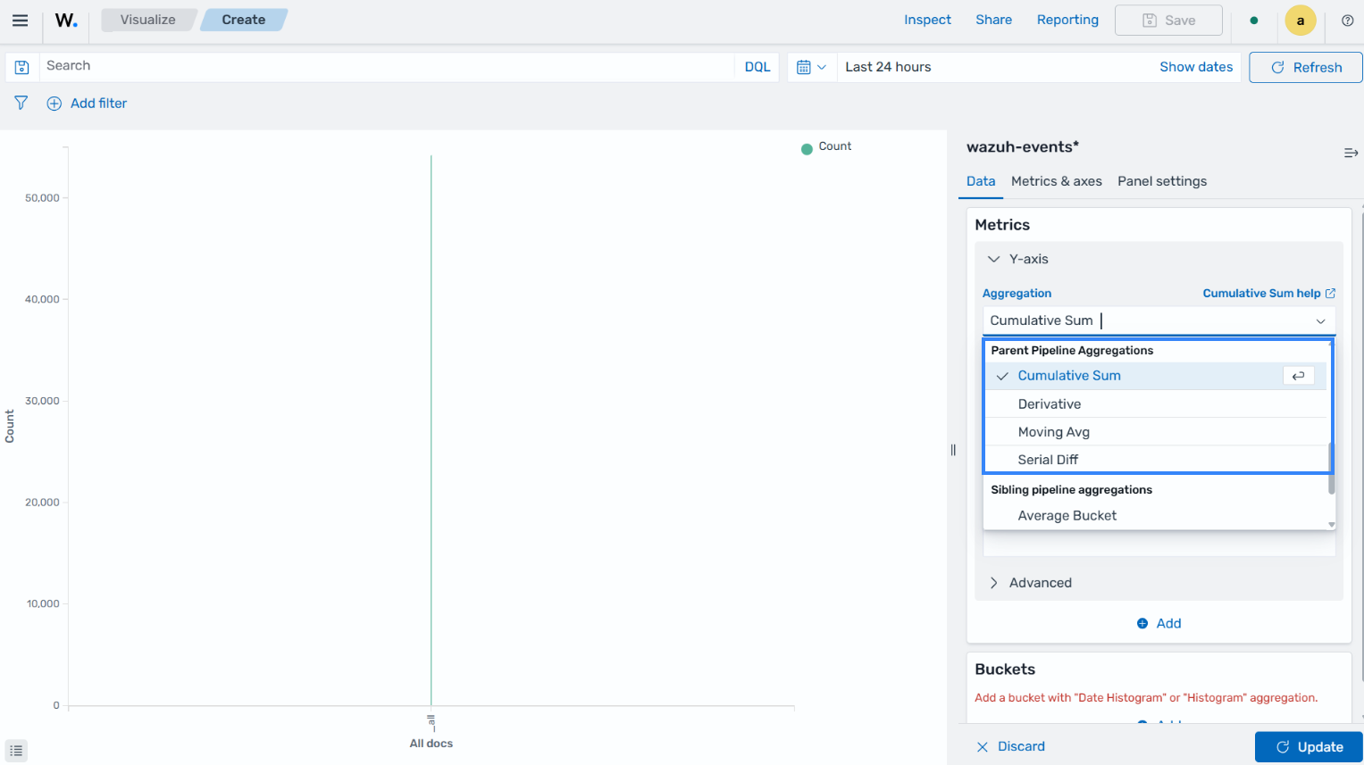
Task: Click the Wazuh home logo
Action: click(x=66, y=20)
